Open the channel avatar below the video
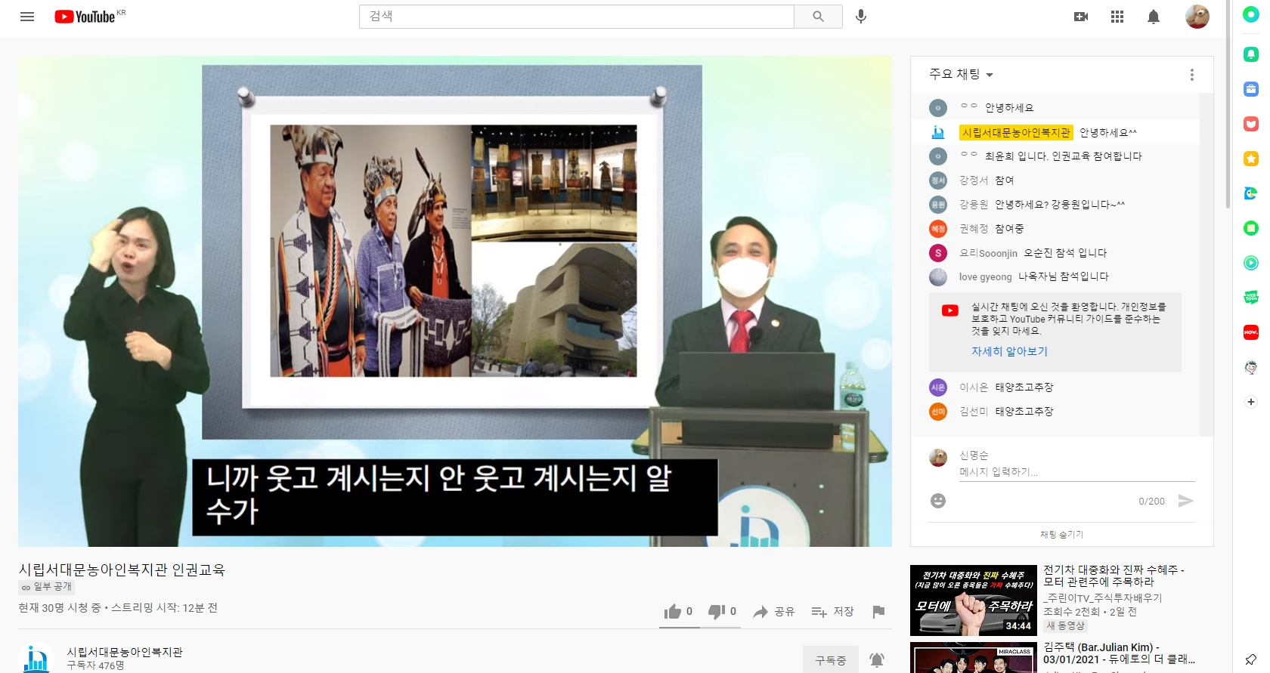This screenshot has height=673, width=1270. 36,659
